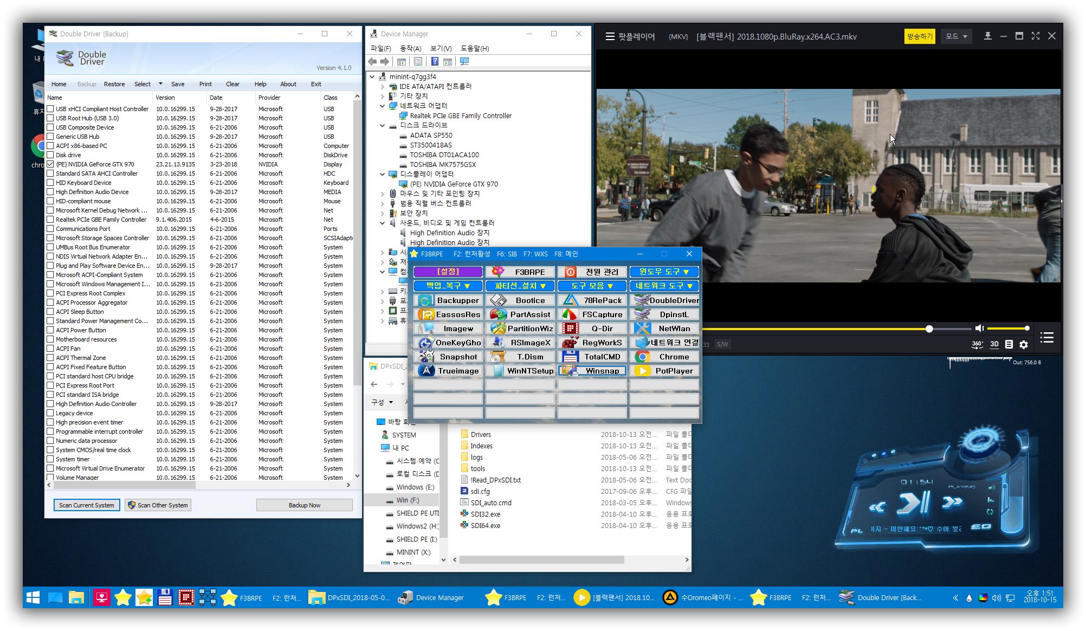This screenshot has width=1086, height=631.
Task: Open the 파티션_설치 dropdown menu
Action: tap(520, 286)
